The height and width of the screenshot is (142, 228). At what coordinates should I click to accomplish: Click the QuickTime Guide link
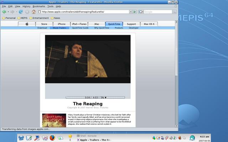(x=80, y=28)
